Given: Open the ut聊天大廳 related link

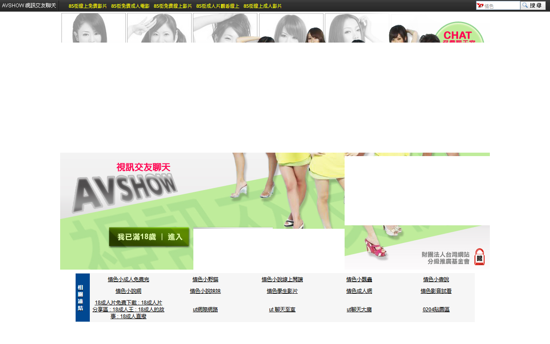Looking at the screenshot, I should (359, 310).
